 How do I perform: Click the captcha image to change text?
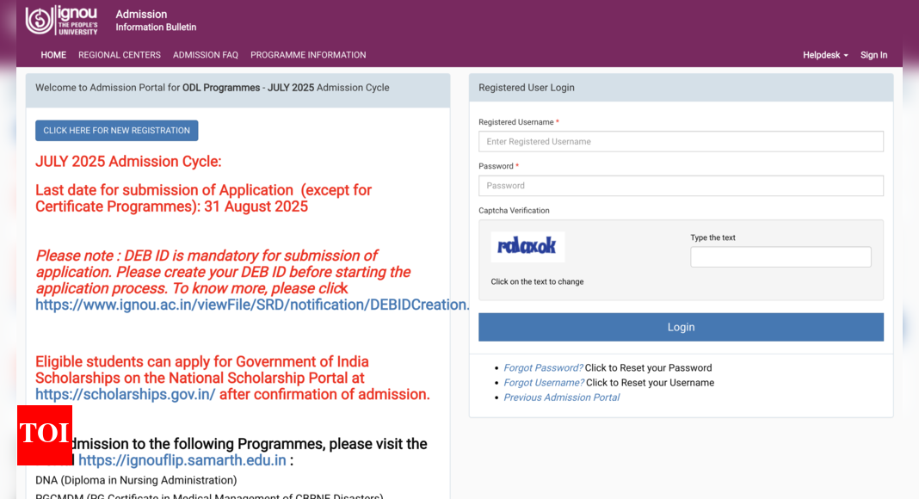point(527,247)
